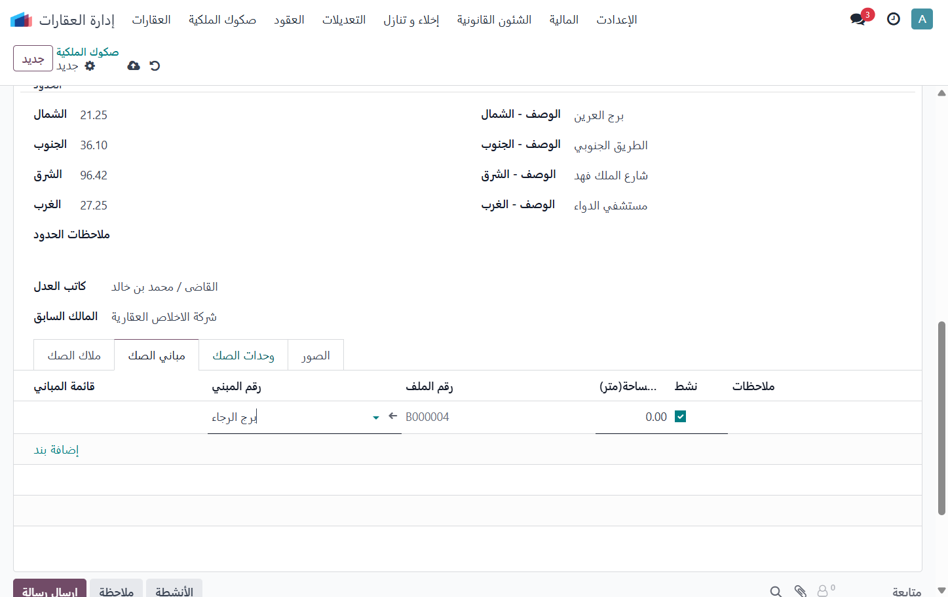Open the الإعدادت menu

(x=616, y=20)
